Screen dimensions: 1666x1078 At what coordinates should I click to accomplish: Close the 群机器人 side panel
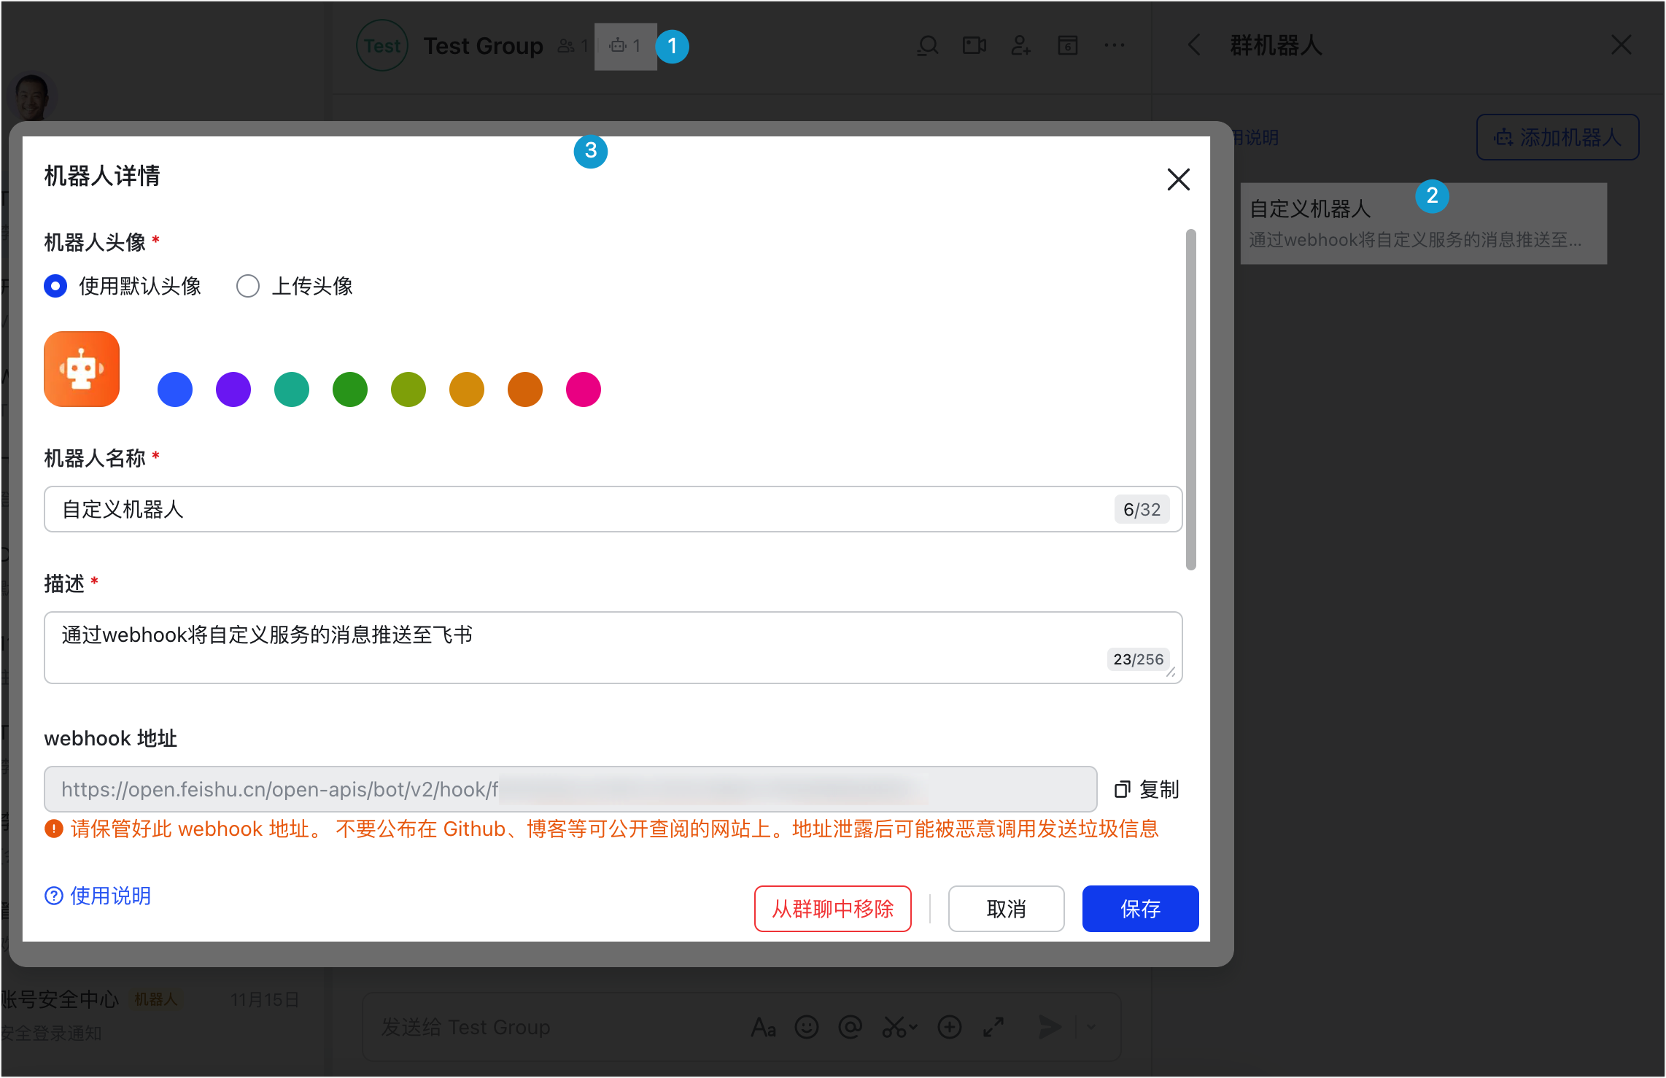[1622, 45]
